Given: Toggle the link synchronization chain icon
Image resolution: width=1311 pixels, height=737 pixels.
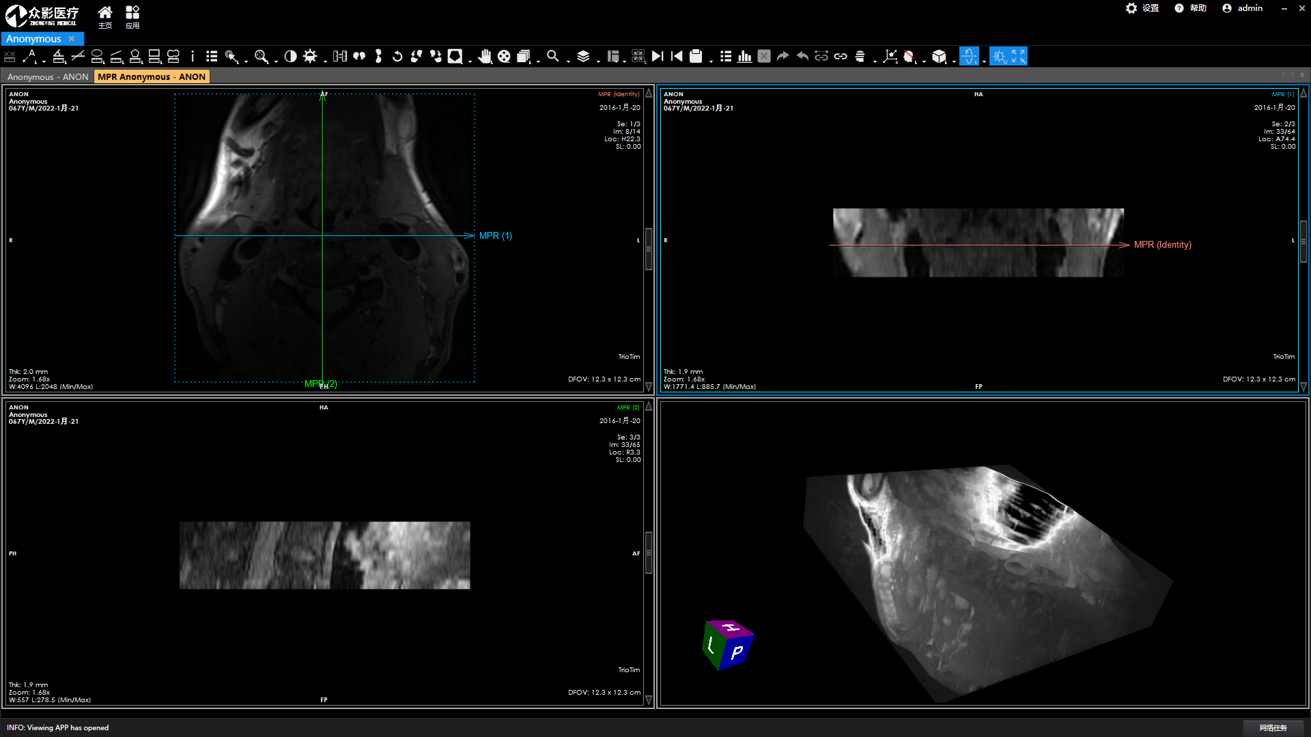Looking at the screenshot, I should 841,57.
